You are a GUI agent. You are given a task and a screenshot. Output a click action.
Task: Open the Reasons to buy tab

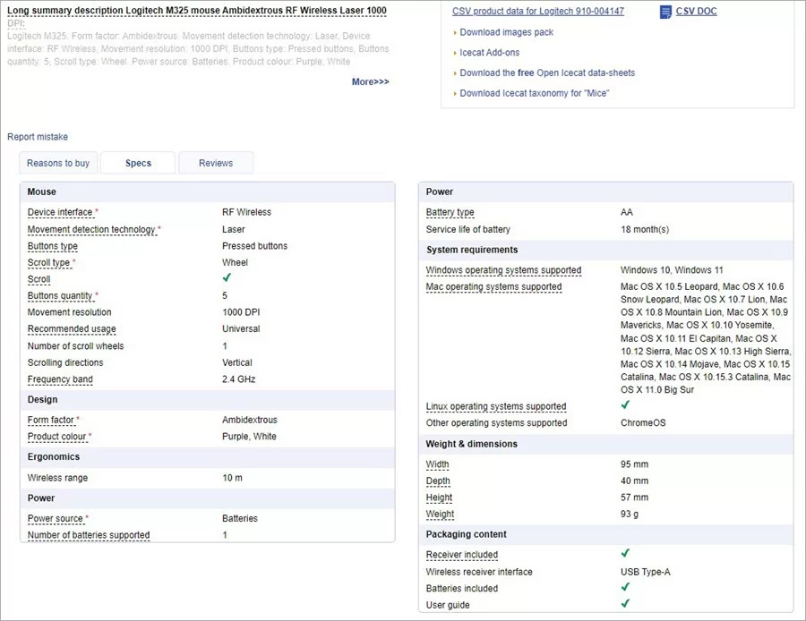coord(57,163)
